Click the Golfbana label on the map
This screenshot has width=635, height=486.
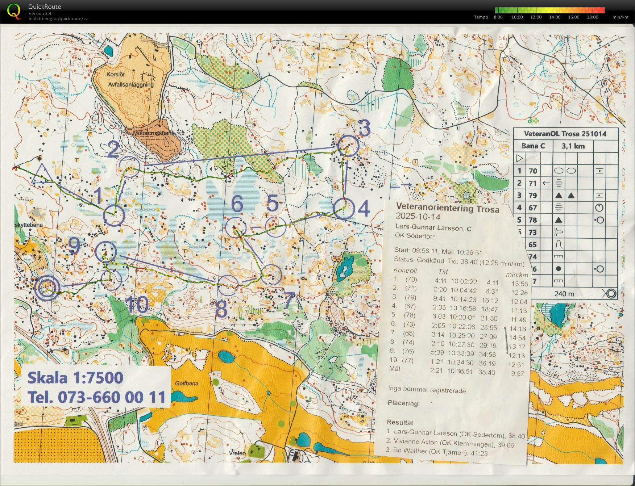pos(187,383)
